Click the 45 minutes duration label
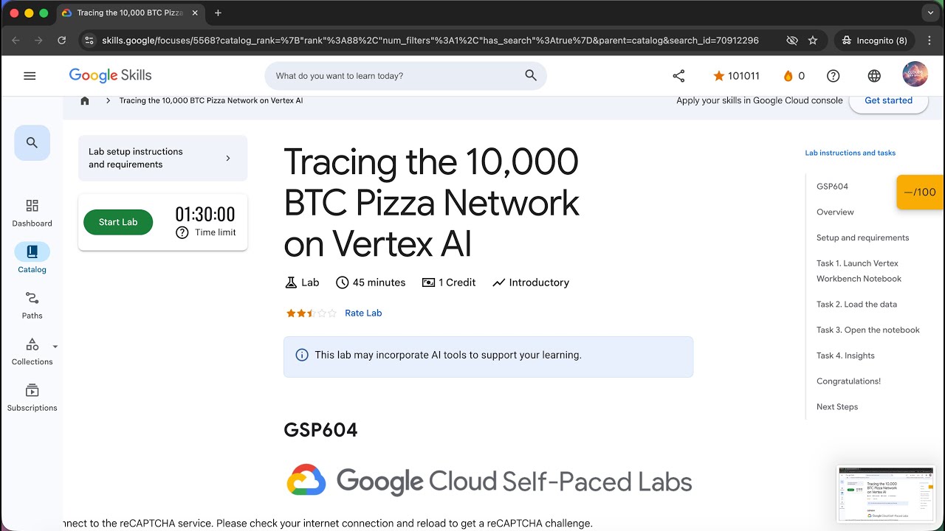This screenshot has height=531, width=945. [x=371, y=282]
